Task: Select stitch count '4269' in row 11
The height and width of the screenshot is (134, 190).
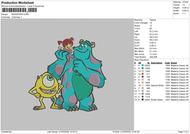Action: click(x=148, y=94)
